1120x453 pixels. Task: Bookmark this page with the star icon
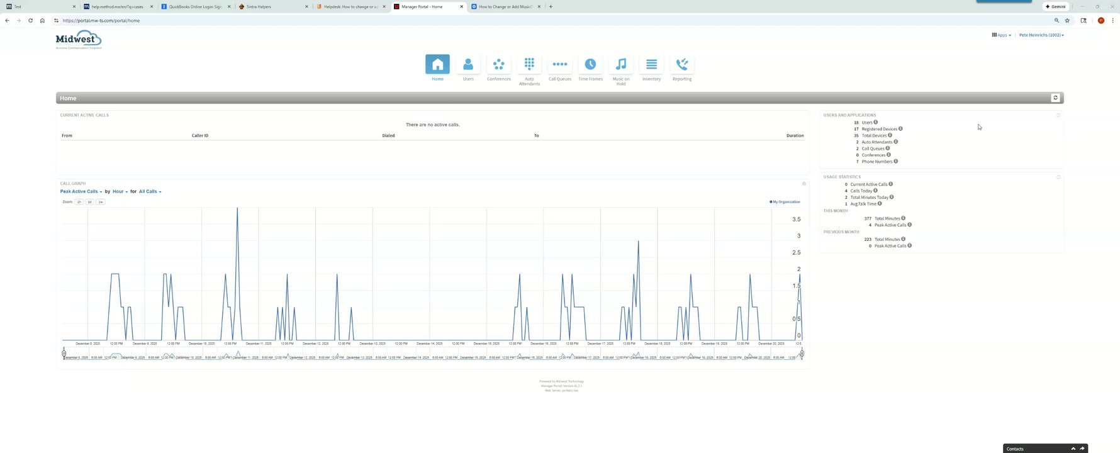tap(1067, 21)
